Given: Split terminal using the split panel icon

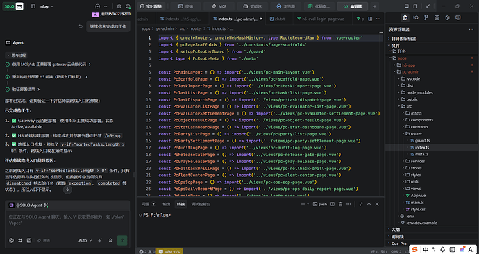Looking at the screenshot, I should click(333, 204).
